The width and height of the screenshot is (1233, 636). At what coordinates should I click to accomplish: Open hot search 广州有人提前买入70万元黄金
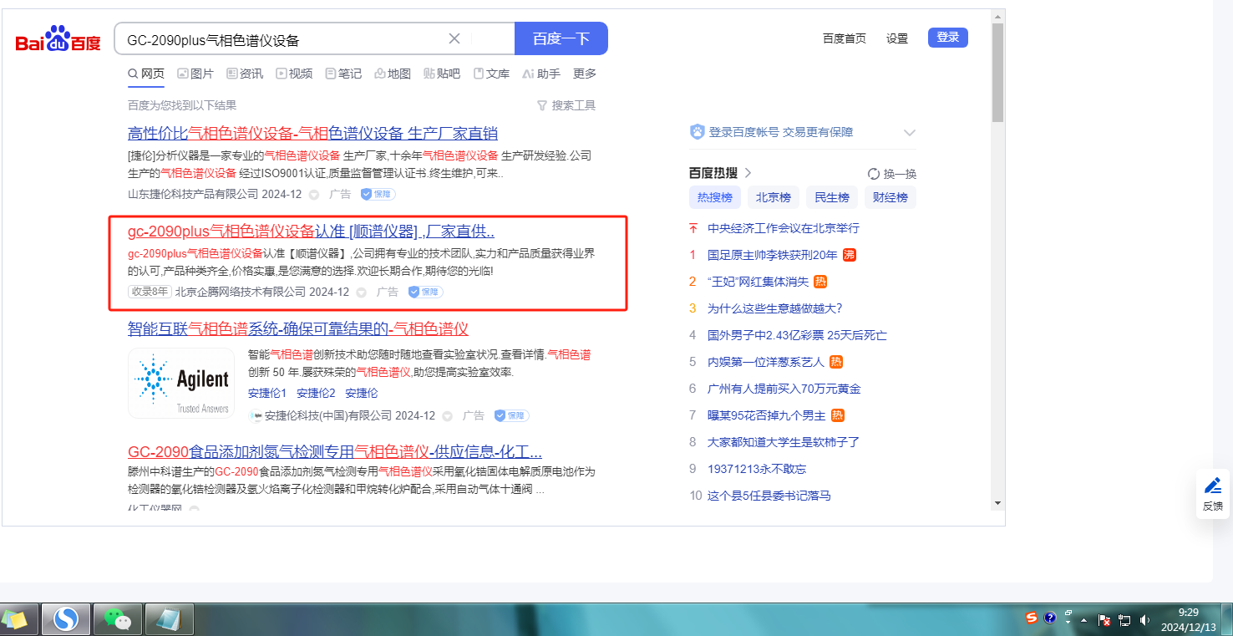pos(784,389)
